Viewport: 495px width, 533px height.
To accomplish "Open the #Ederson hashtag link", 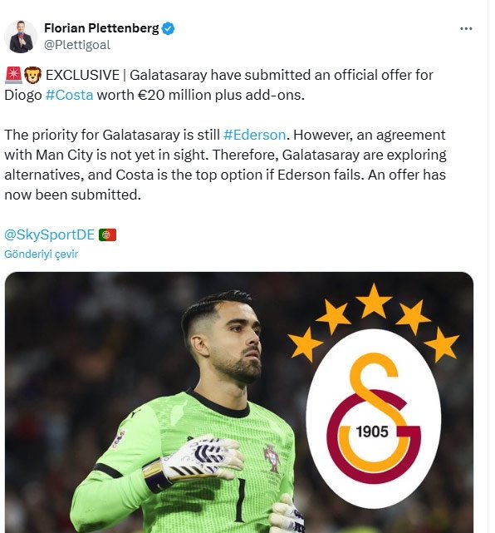I will [x=255, y=135].
